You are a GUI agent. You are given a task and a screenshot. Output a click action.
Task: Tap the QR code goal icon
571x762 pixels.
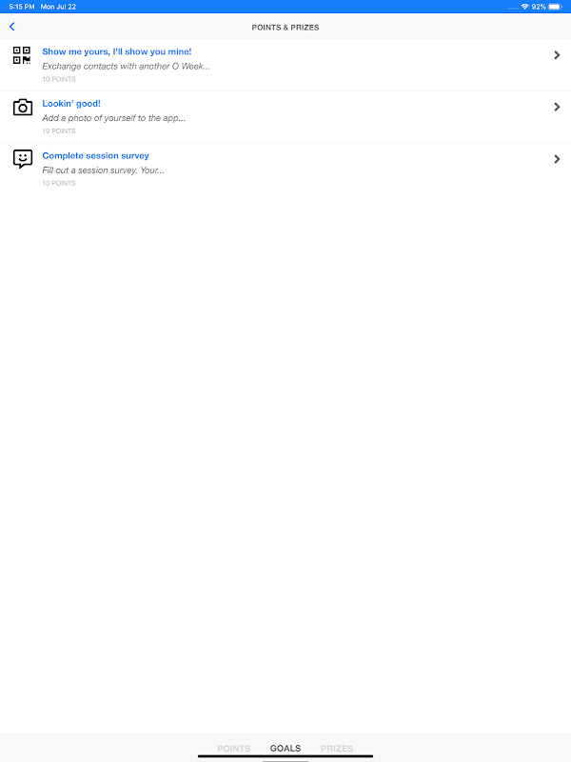[x=22, y=55]
